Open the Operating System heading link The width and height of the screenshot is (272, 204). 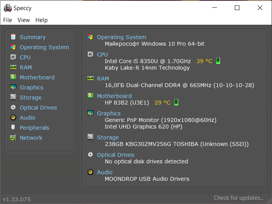(x=121, y=37)
